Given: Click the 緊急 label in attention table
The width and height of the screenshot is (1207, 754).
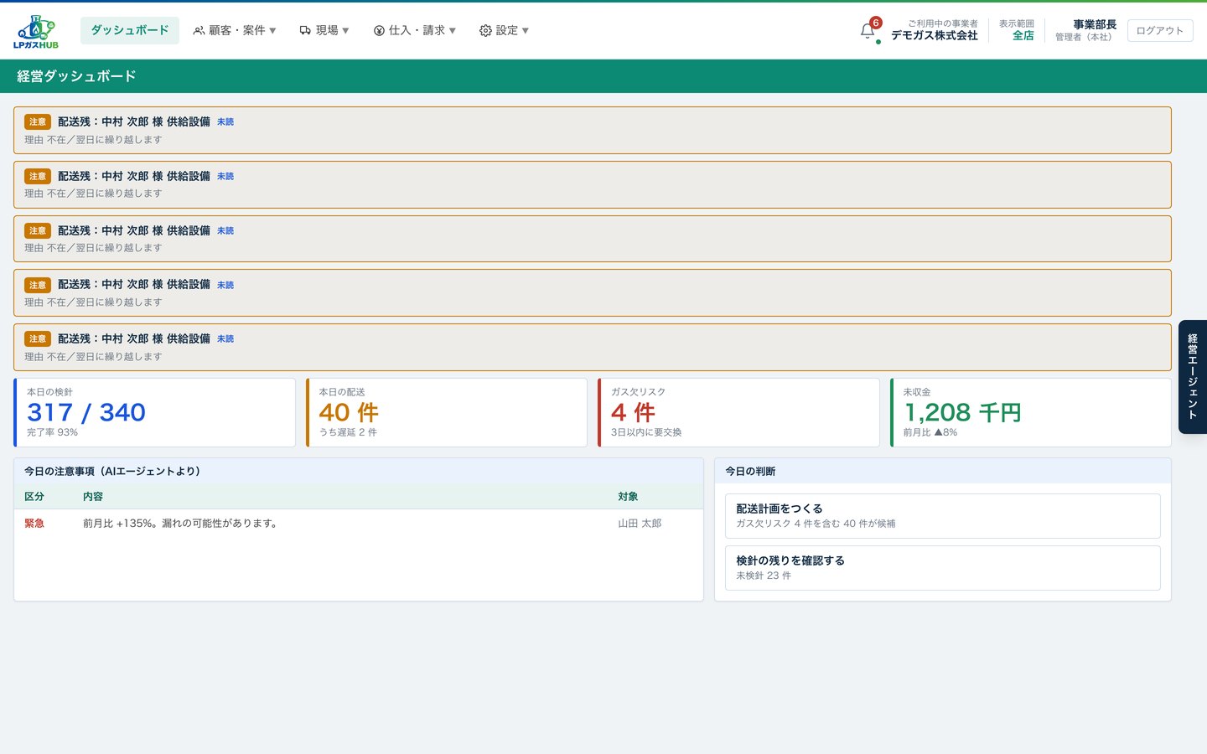Looking at the screenshot, I should [34, 524].
